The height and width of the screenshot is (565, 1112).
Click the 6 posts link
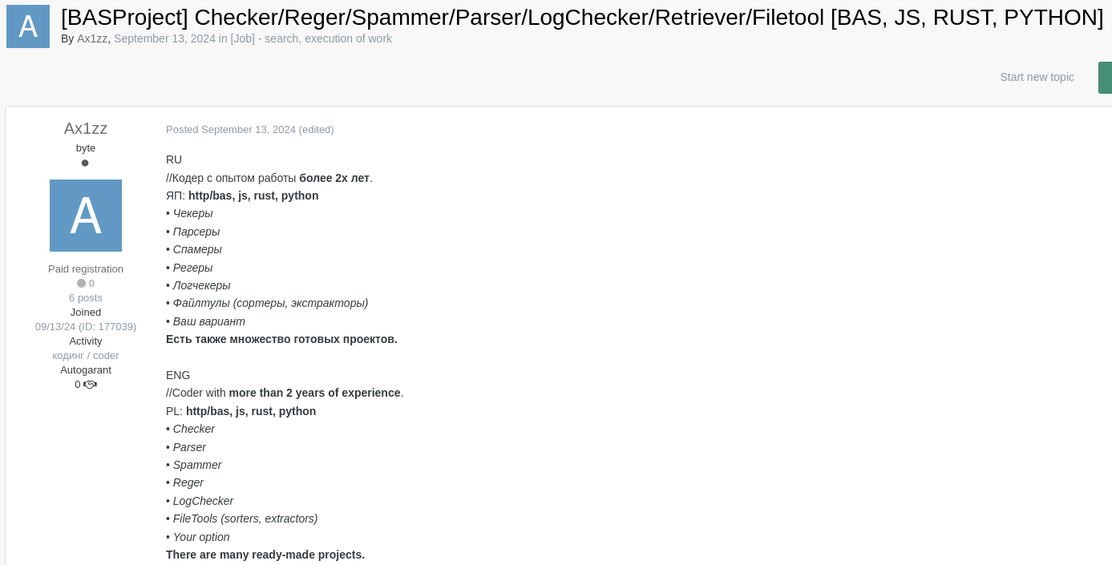(86, 297)
